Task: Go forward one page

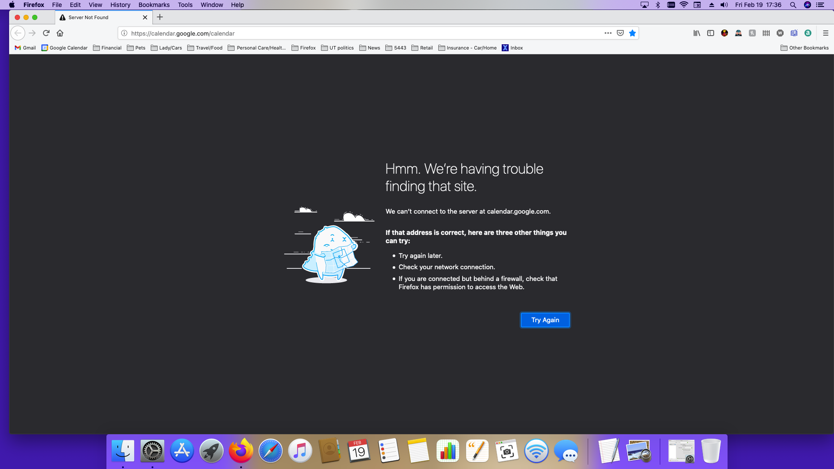Action: [x=32, y=33]
